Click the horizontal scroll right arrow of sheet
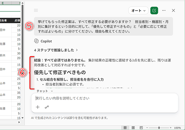Screen dimensions: 185x130 point(19,122)
